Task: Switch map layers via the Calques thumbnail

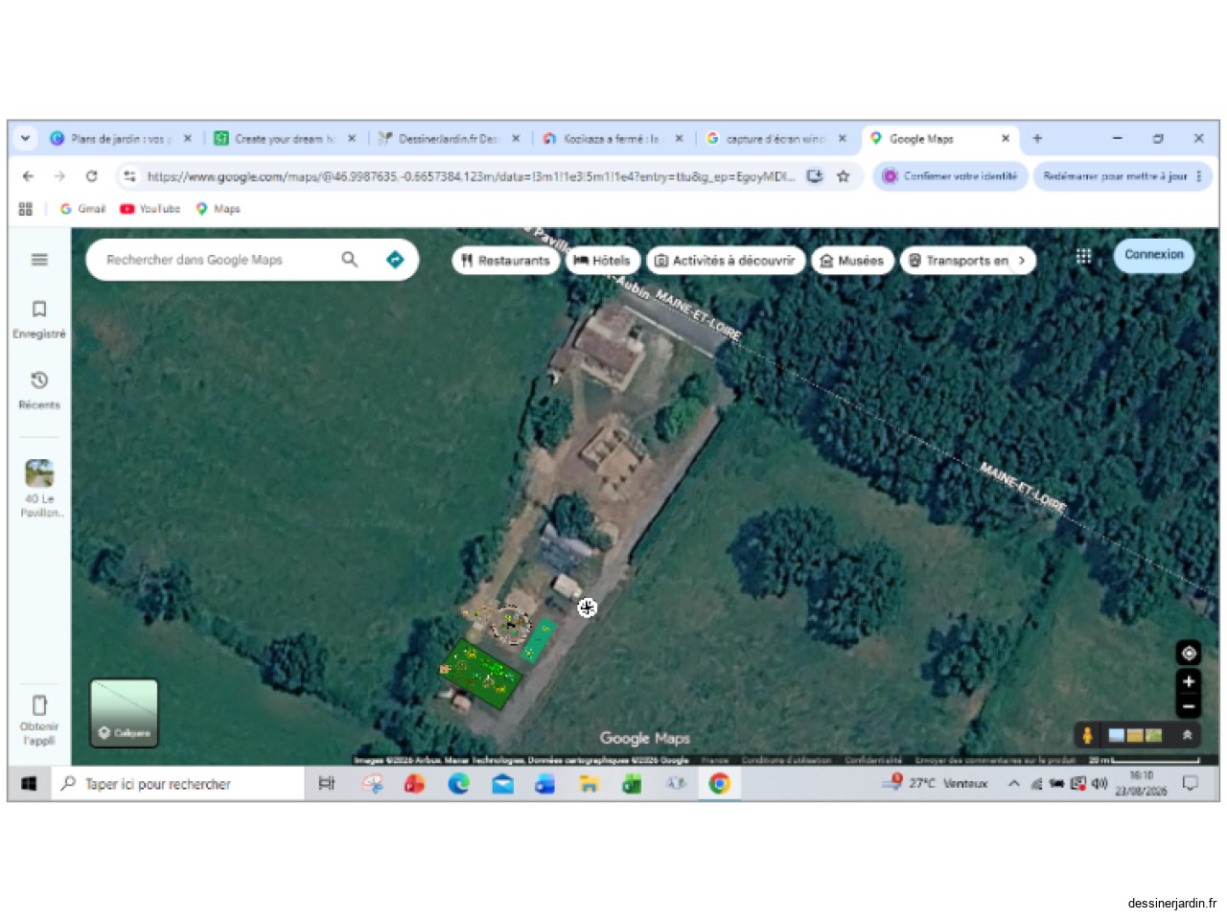Action: pyautogui.click(x=124, y=713)
